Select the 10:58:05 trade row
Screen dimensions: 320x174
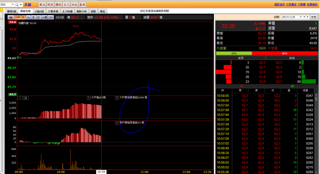point(265,96)
